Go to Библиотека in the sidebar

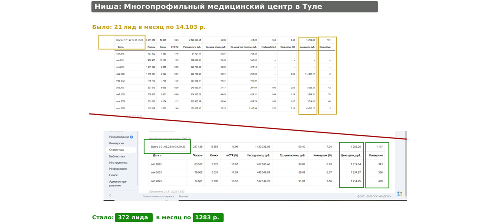click(x=118, y=156)
